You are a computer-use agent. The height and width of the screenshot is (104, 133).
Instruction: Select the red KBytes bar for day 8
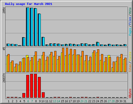[35, 86]
